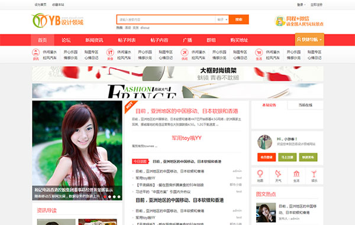This screenshot has height=225, width=355.
Task: Open the red headline 目前，亚洲地区的中国移动
Action: point(186,111)
